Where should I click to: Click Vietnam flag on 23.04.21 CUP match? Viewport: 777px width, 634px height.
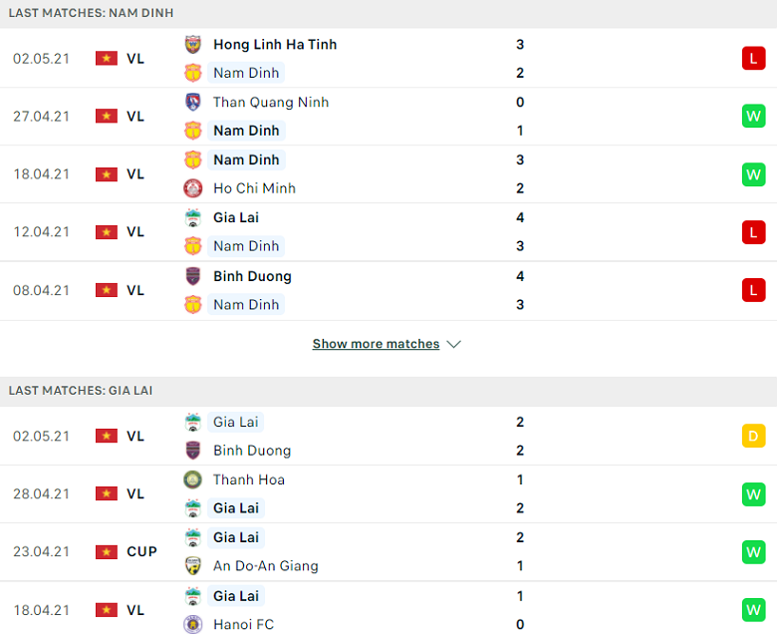click(107, 551)
